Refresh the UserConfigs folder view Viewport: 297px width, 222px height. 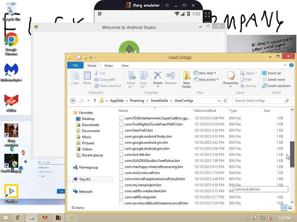(x=225, y=101)
